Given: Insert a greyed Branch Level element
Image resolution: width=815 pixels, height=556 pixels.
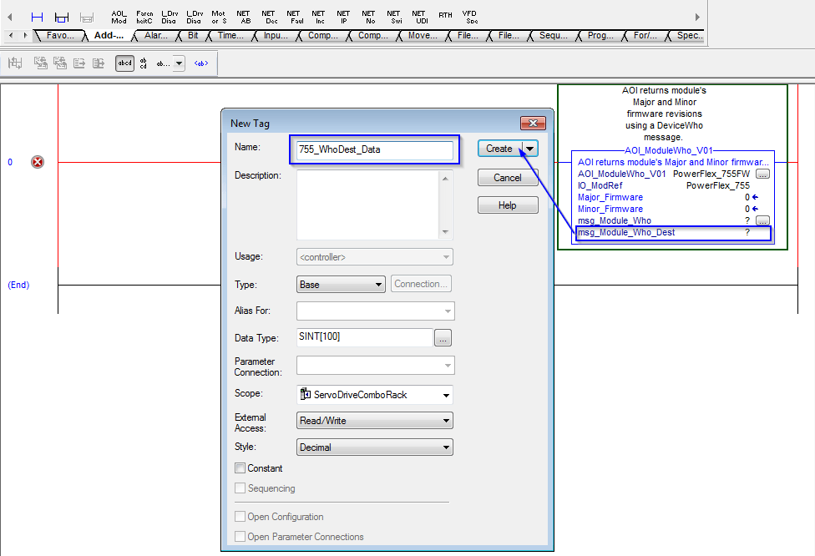Looking at the screenshot, I should 87,18.
